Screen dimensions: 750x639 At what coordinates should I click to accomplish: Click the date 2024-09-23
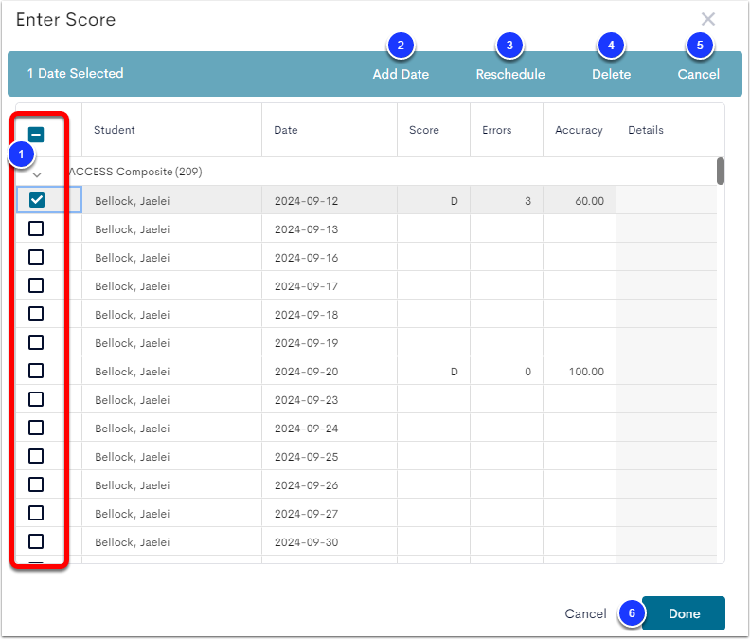(x=306, y=400)
